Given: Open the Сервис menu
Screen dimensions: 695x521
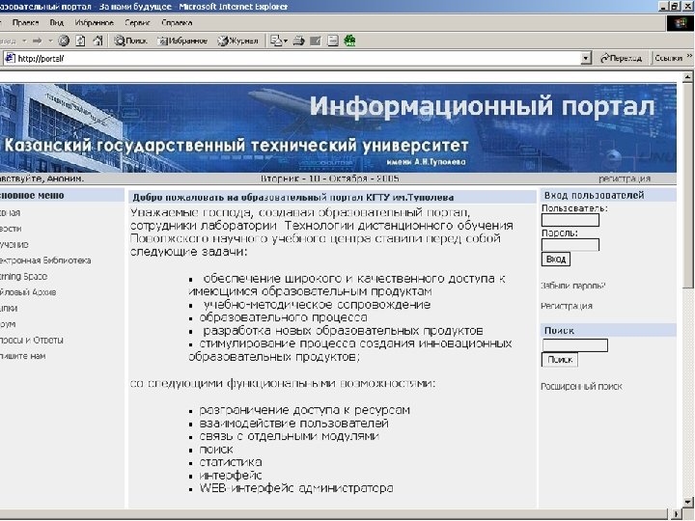Looking at the screenshot, I should point(137,22).
